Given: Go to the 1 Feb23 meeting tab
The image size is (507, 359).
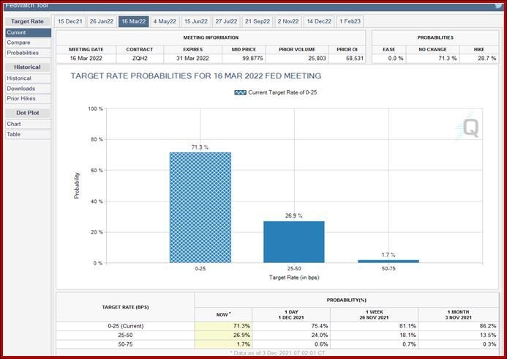Looking at the screenshot, I should pos(350,21).
